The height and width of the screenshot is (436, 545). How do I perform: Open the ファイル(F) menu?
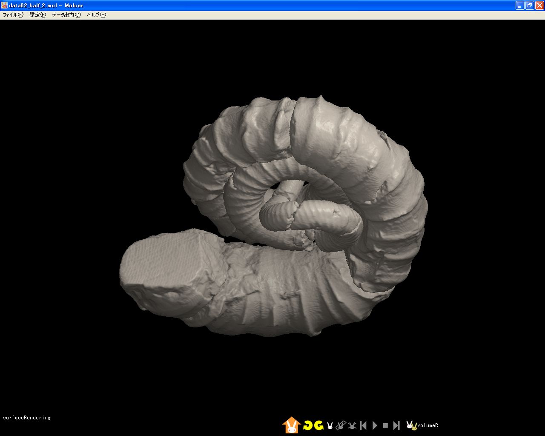coord(13,15)
